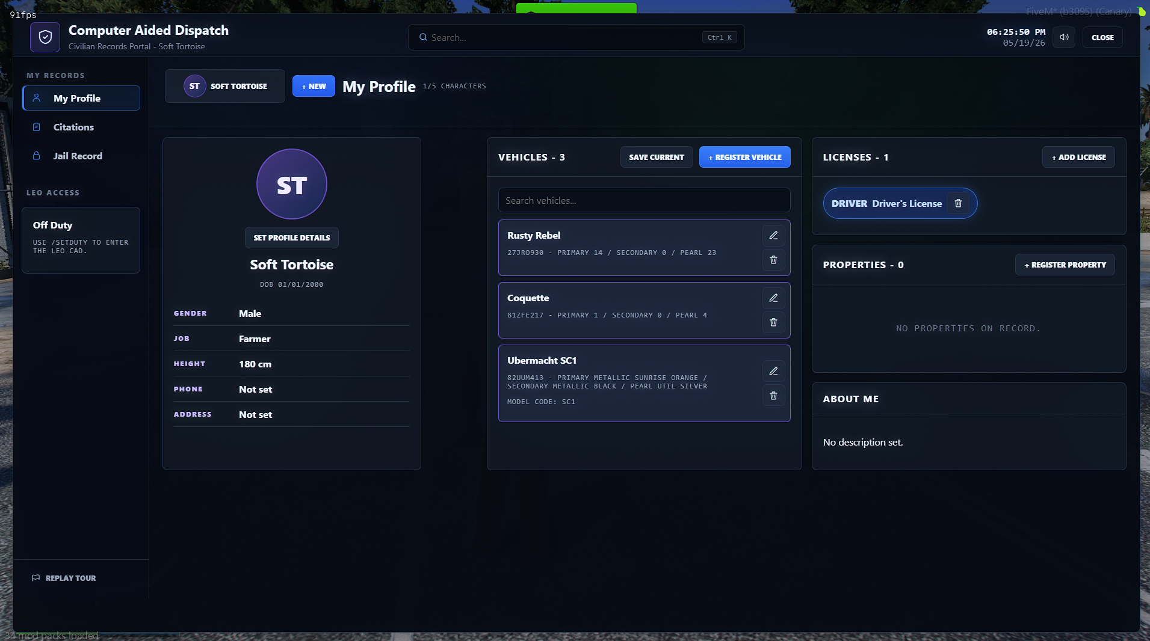Click the search magnifier icon
This screenshot has width=1150, height=641.
pos(424,37)
